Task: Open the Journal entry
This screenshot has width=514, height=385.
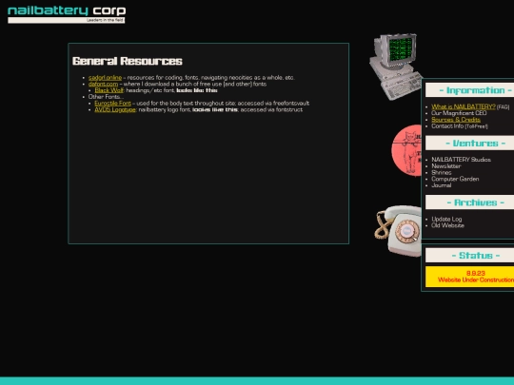Action: pyautogui.click(x=442, y=185)
